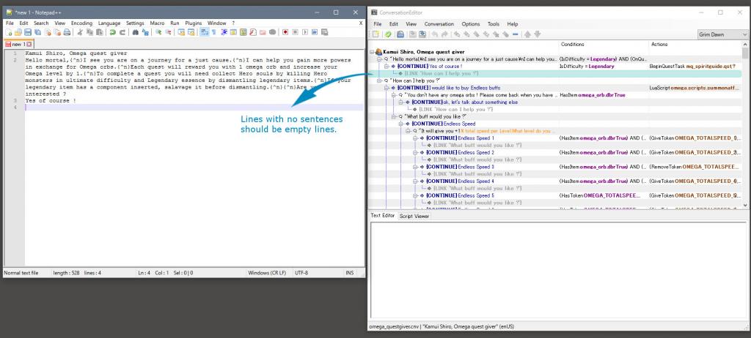
Task: Click Start macro recording red icon
Action: tap(285, 32)
